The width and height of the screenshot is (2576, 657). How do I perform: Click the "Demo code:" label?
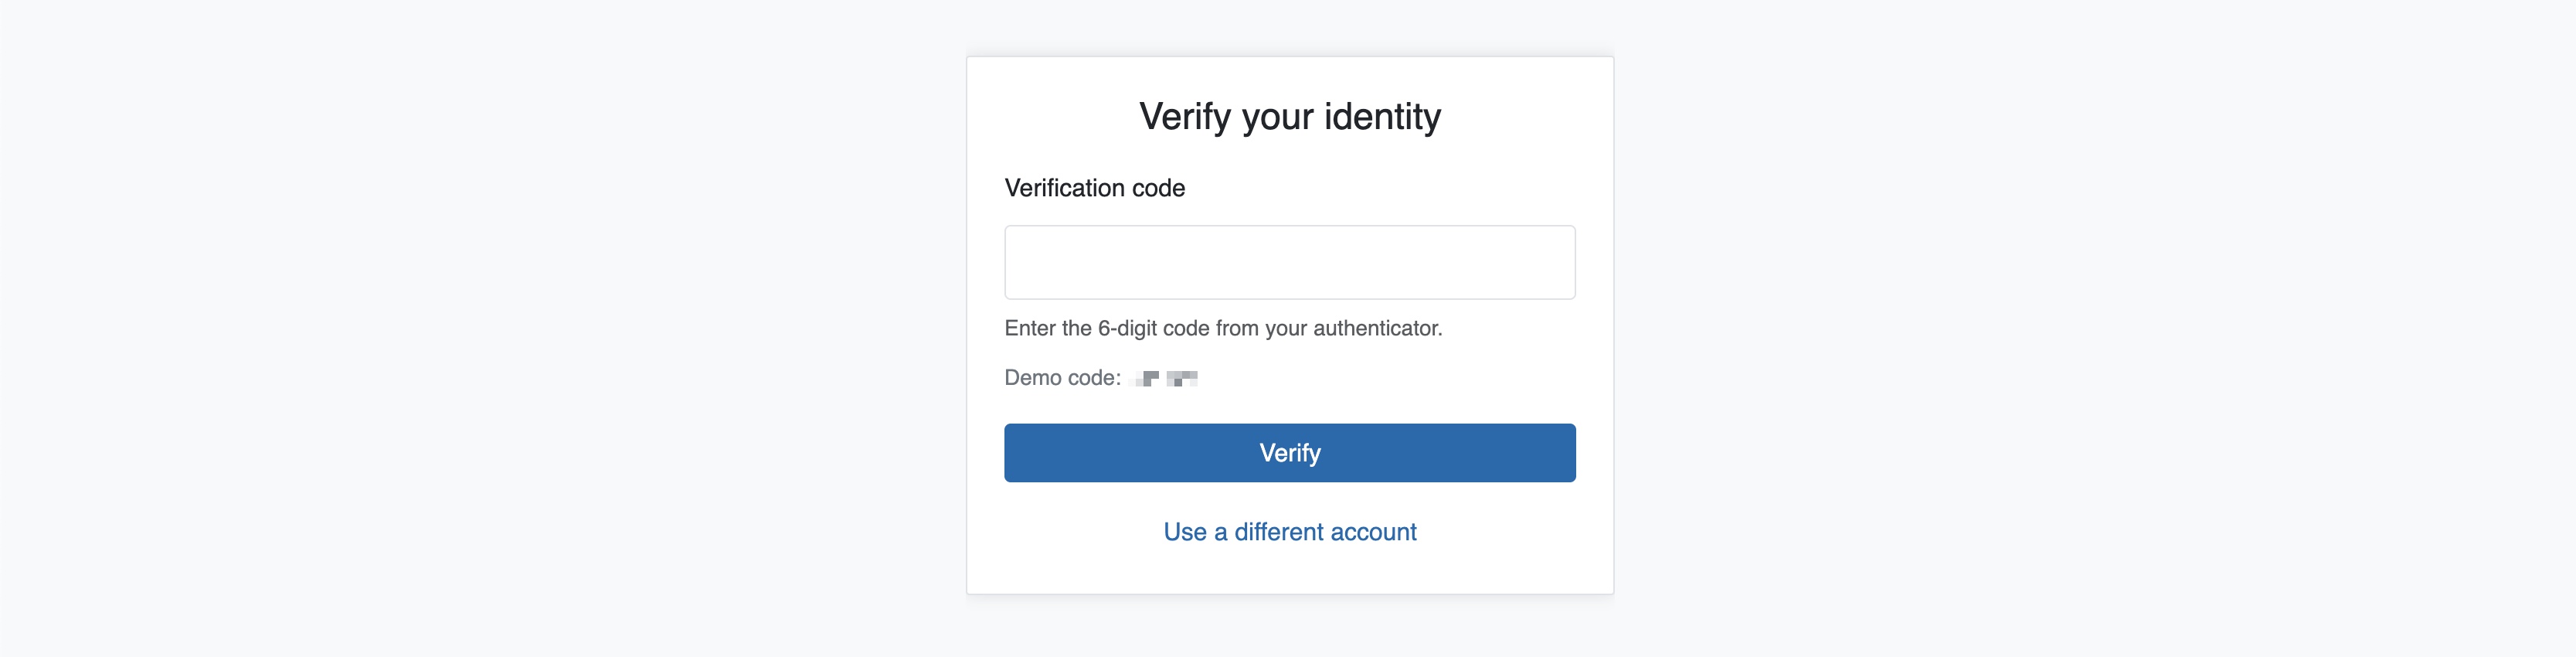(x=1060, y=378)
